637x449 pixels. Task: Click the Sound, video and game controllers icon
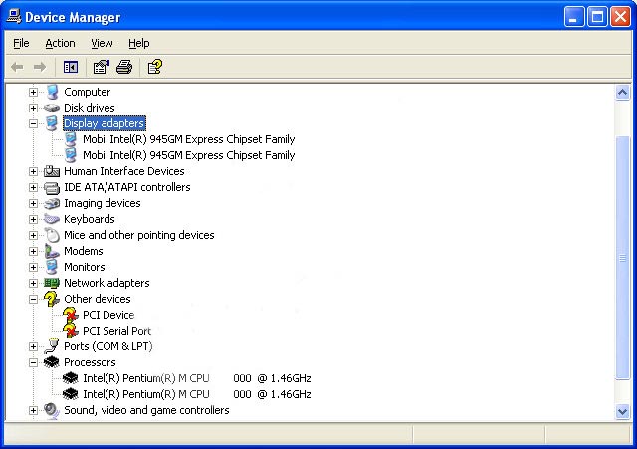coord(52,410)
